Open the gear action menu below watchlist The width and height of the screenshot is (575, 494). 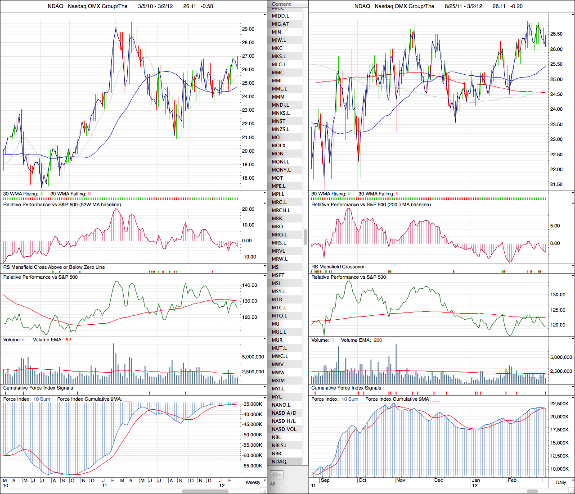tap(276, 475)
